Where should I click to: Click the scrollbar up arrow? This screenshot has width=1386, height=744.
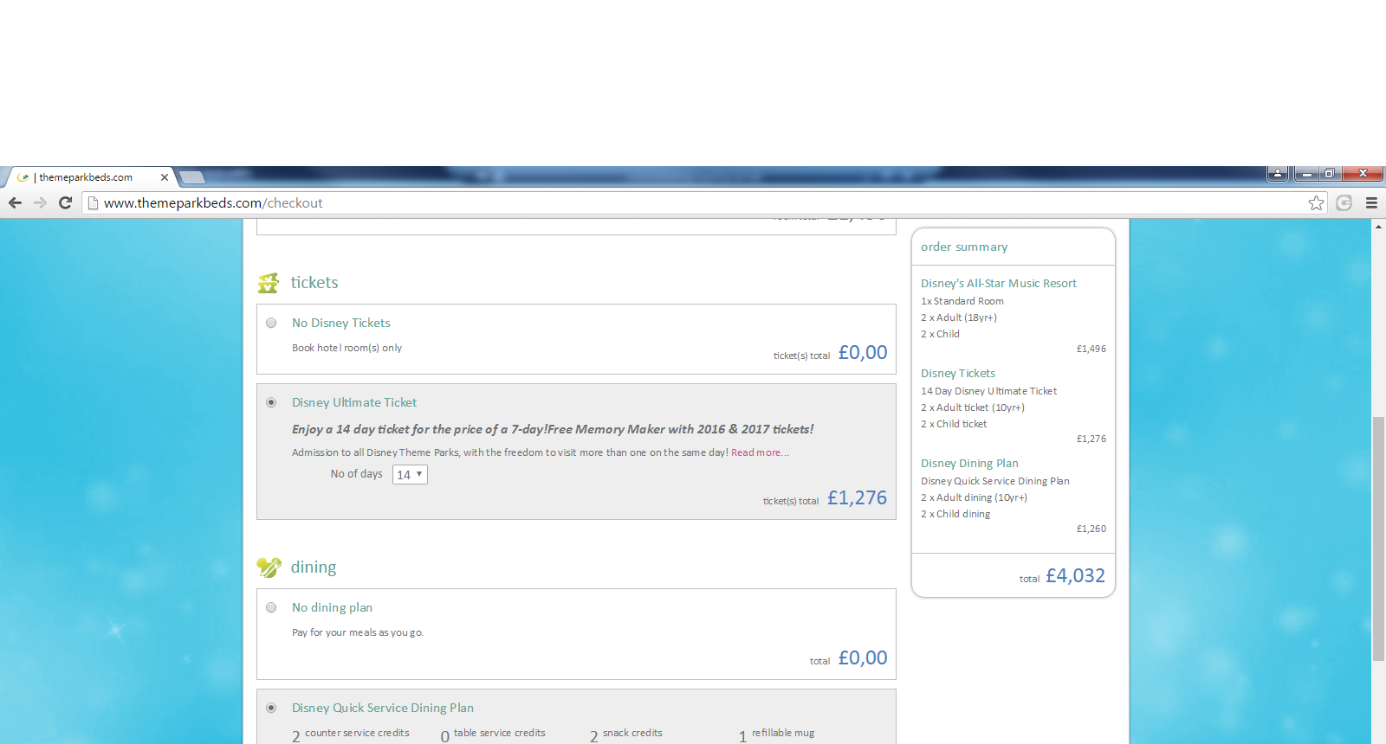pyautogui.click(x=1378, y=227)
